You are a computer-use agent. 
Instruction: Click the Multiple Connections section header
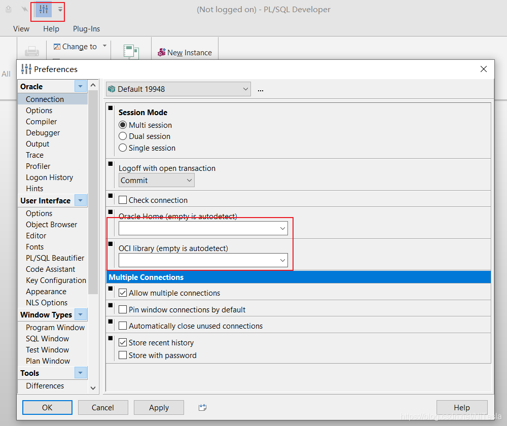click(299, 277)
